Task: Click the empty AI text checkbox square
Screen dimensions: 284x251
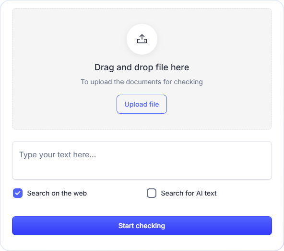Action: (x=152, y=193)
